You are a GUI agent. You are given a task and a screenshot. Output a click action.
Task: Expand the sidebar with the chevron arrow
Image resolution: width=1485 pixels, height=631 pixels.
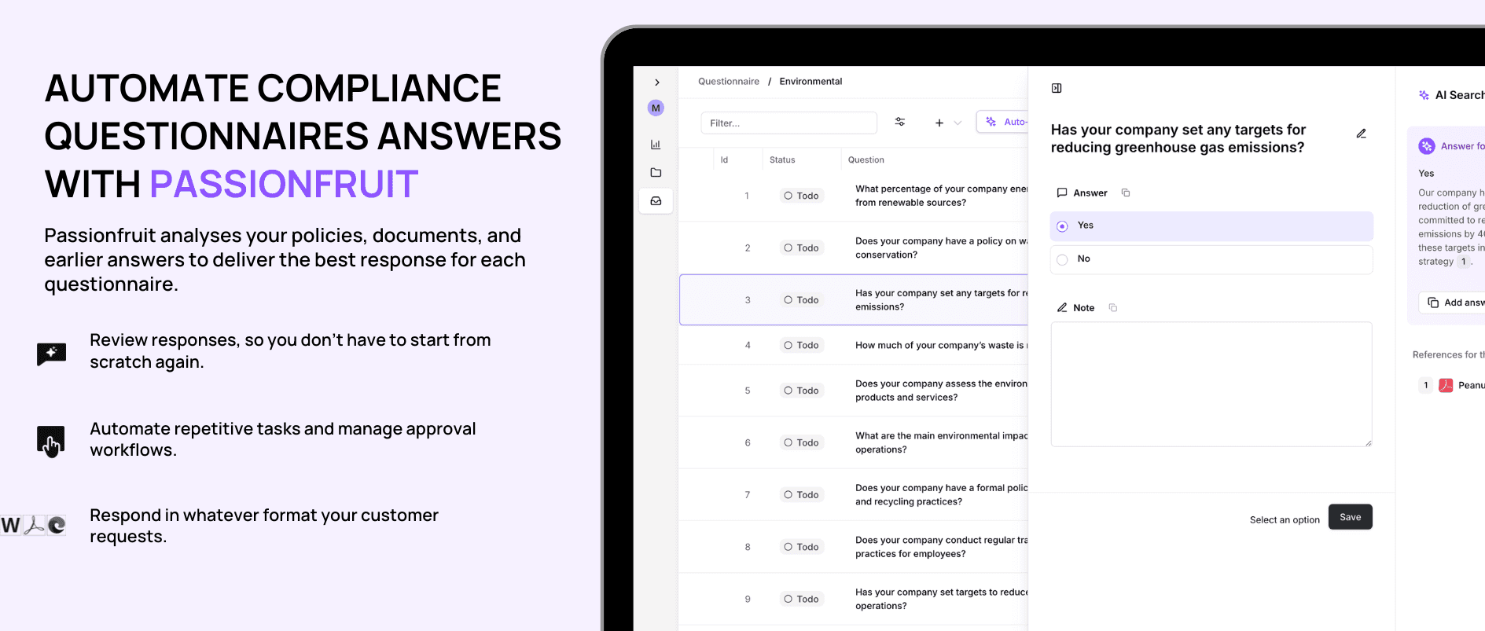point(656,83)
